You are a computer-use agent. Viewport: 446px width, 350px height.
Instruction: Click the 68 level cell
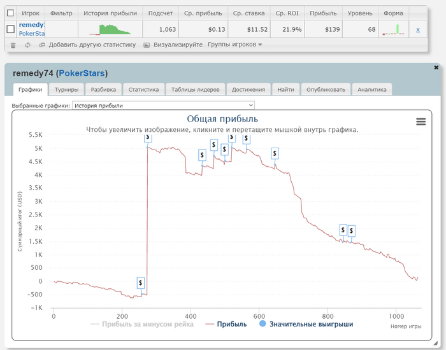click(x=360, y=29)
